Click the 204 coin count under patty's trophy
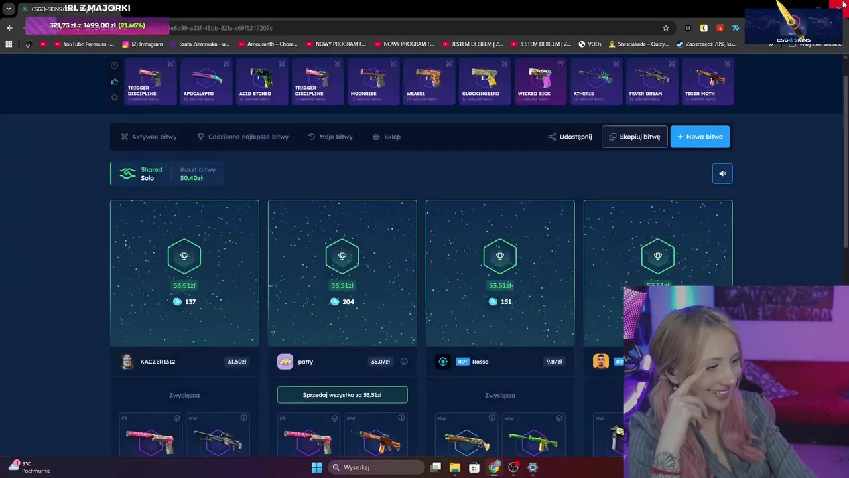This screenshot has height=478, width=849. (342, 302)
